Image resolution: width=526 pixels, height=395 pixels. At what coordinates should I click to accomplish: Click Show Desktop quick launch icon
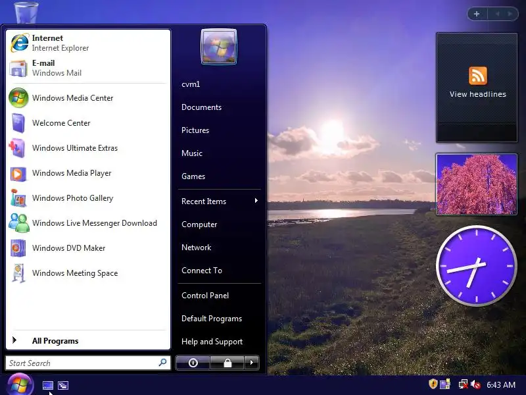pos(48,385)
